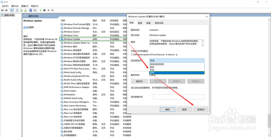
Task: Apply changes with the 应用(A) button
Action: [201, 109]
